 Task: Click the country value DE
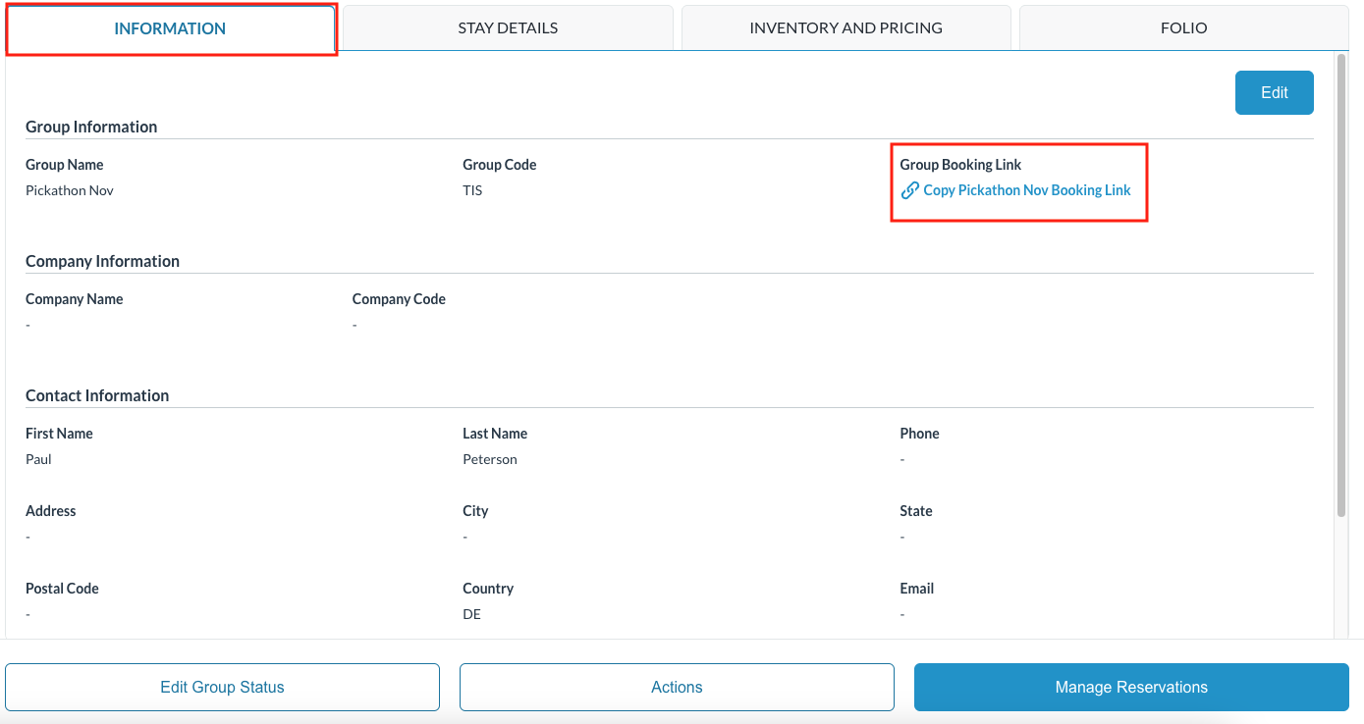(471, 614)
